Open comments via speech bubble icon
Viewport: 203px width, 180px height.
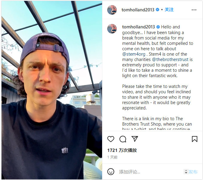(123, 139)
